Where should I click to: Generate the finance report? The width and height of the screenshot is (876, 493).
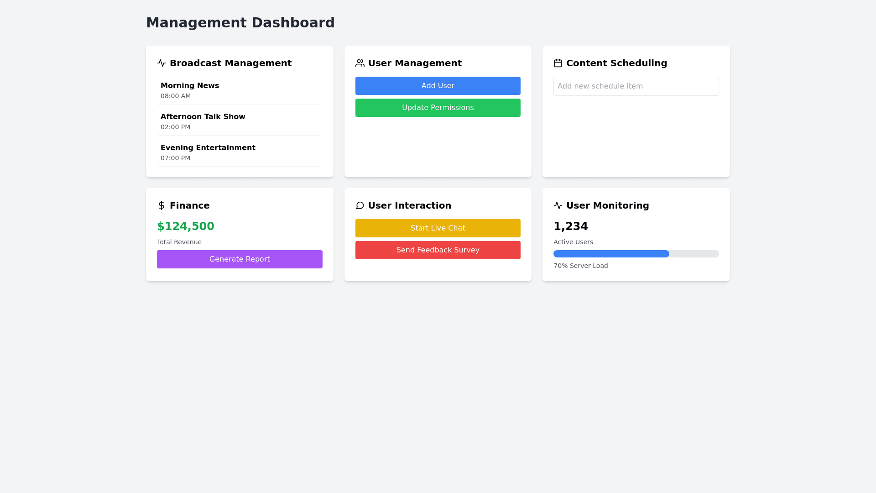[240, 259]
